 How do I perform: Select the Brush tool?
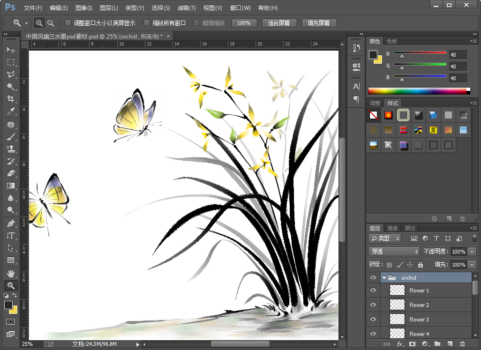tap(10, 137)
